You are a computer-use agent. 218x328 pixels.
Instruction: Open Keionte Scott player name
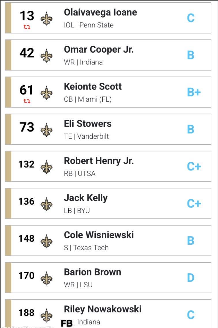[93, 87]
